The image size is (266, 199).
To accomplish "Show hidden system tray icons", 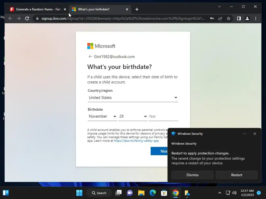I will (220, 193).
